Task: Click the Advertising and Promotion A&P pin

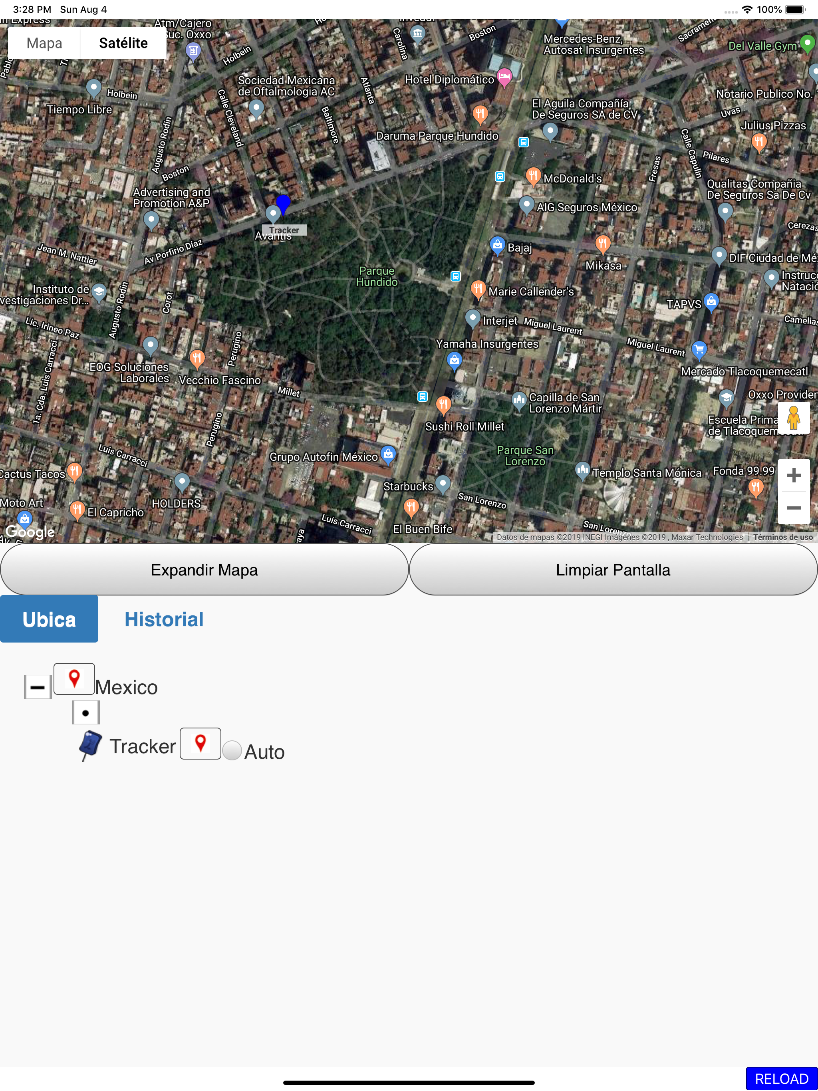Action: [151, 220]
